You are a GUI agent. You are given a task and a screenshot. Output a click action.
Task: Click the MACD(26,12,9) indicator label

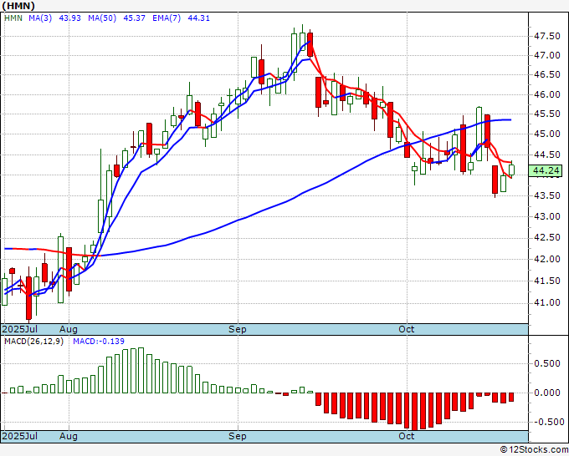tap(33, 342)
